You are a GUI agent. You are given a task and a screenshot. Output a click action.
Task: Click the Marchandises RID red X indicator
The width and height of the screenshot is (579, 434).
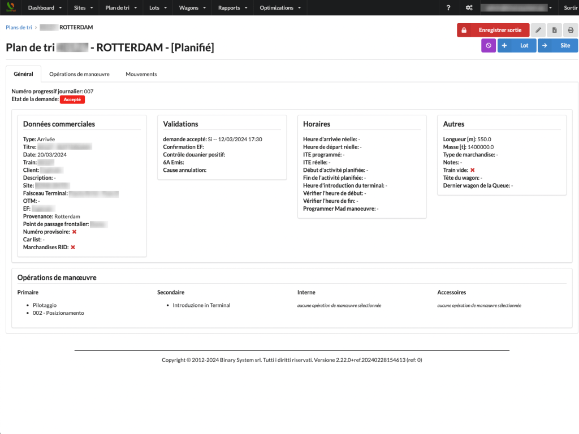pos(73,248)
